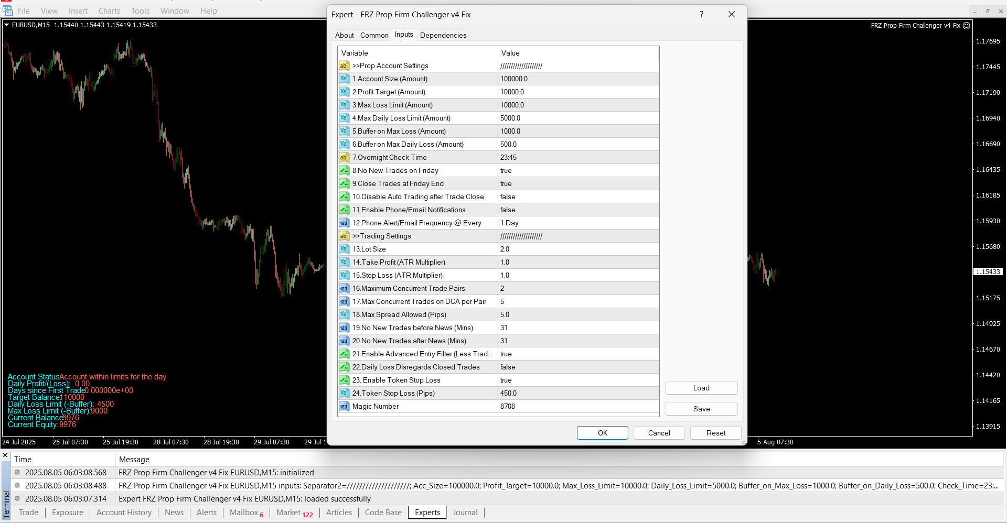This screenshot has height=523, width=1007.
Task: Click the 1.15433 current price marker on scale
Action: pyautogui.click(x=988, y=271)
